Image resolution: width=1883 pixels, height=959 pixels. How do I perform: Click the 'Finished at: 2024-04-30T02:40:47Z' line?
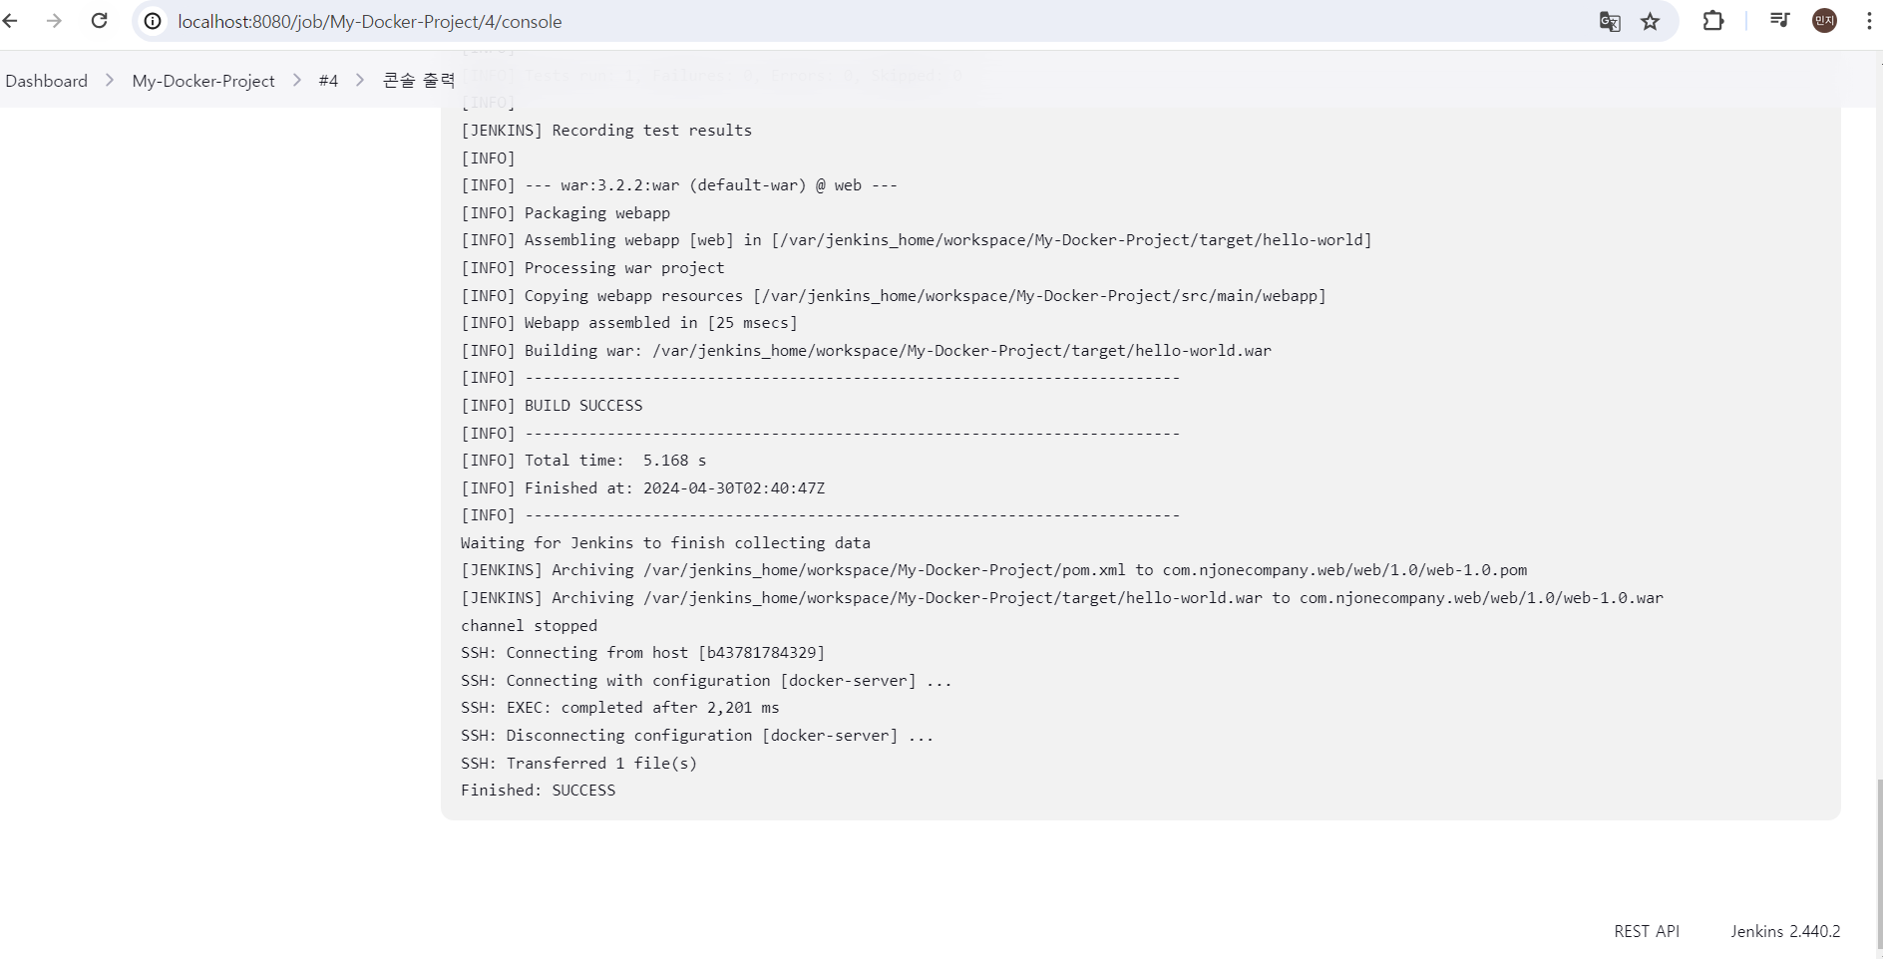click(643, 488)
